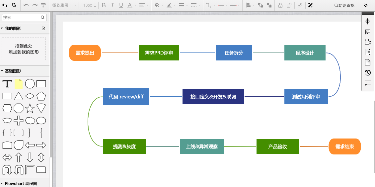Open the connector type dropdown
Viewport: 375px width, 187px height.
pyautogui.click(x=210, y=5)
